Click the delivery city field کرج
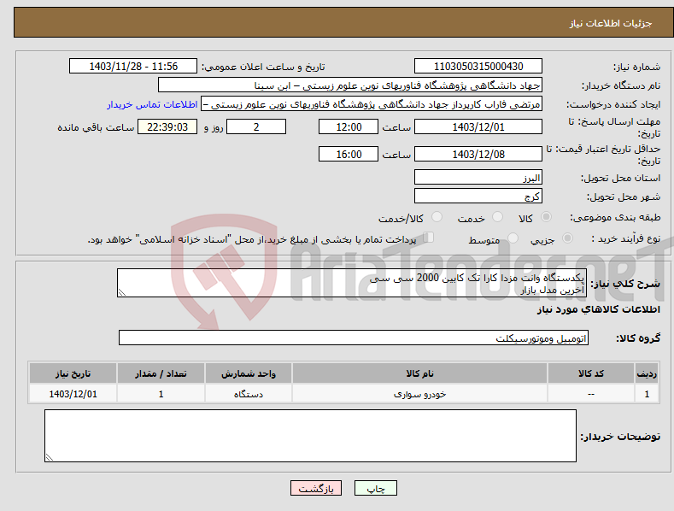Image resolution: width=674 pixels, height=511 pixels. point(478,197)
